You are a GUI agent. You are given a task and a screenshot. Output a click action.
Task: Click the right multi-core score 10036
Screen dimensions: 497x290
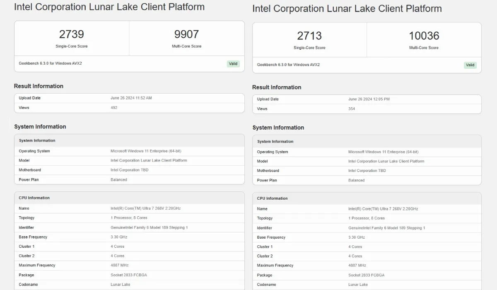click(x=424, y=36)
